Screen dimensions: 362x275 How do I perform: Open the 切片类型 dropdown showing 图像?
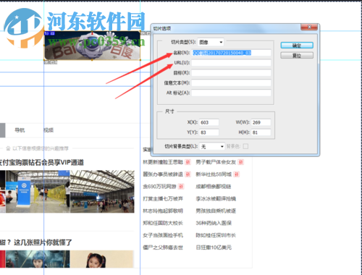pos(211,42)
